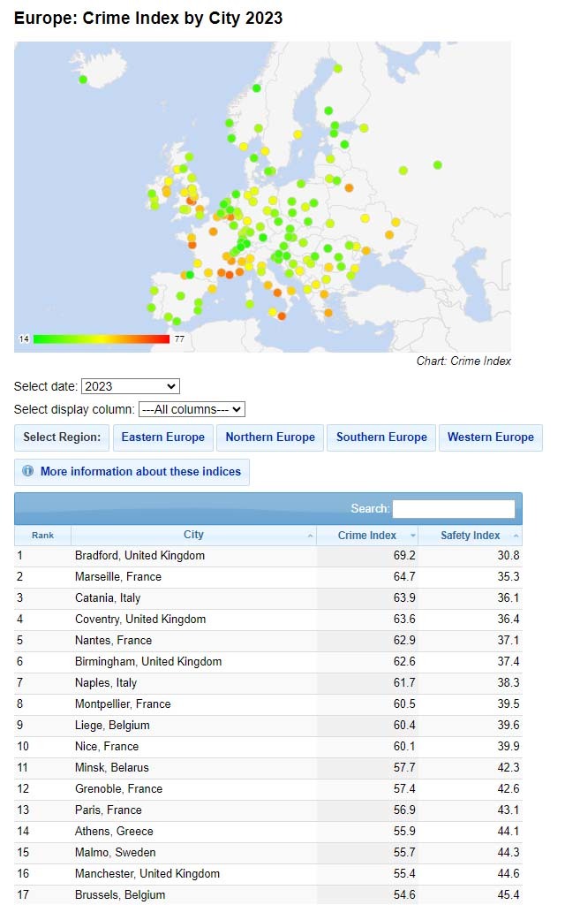Click the sort arrow in Crime Index header

pyautogui.click(x=412, y=536)
